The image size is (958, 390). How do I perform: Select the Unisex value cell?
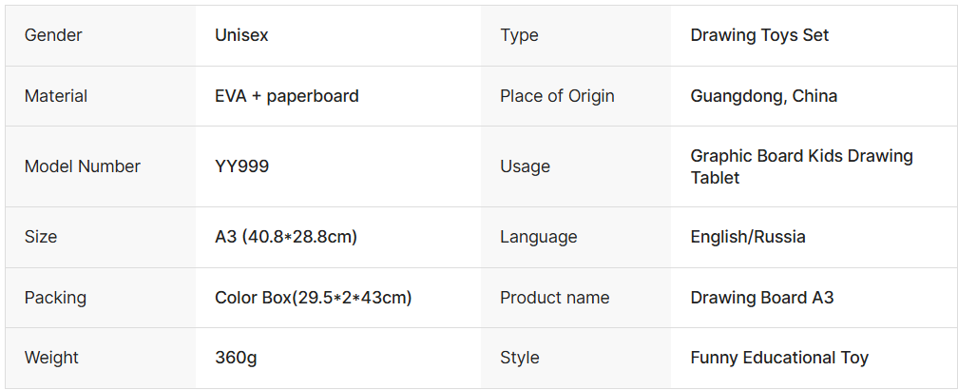[x=241, y=35]
